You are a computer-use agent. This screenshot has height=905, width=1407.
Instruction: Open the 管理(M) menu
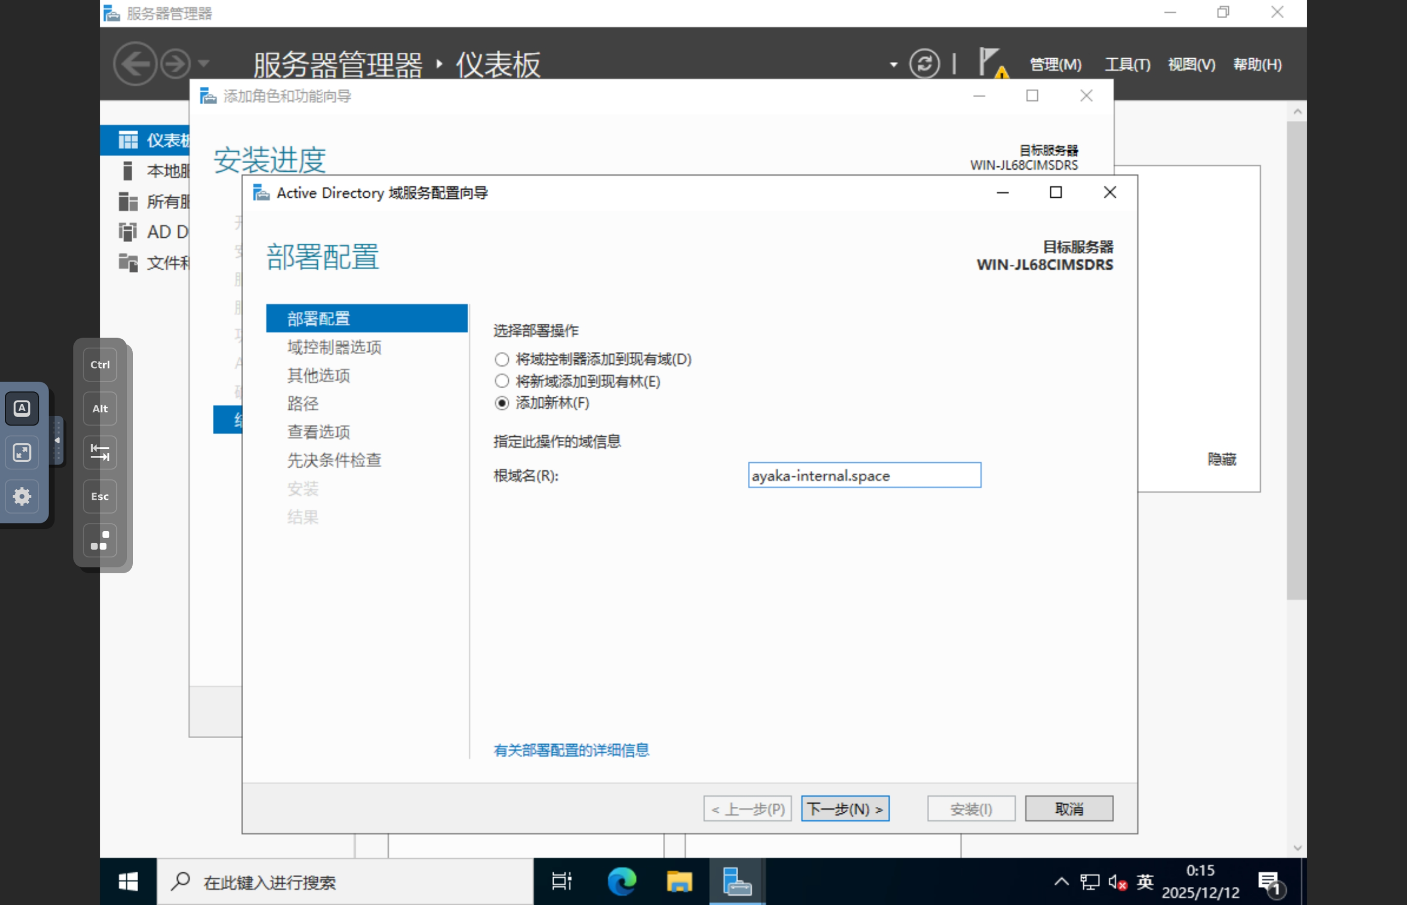point(1056,64)
